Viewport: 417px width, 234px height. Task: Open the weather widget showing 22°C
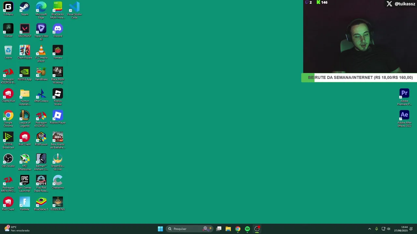tap(17, 229)
